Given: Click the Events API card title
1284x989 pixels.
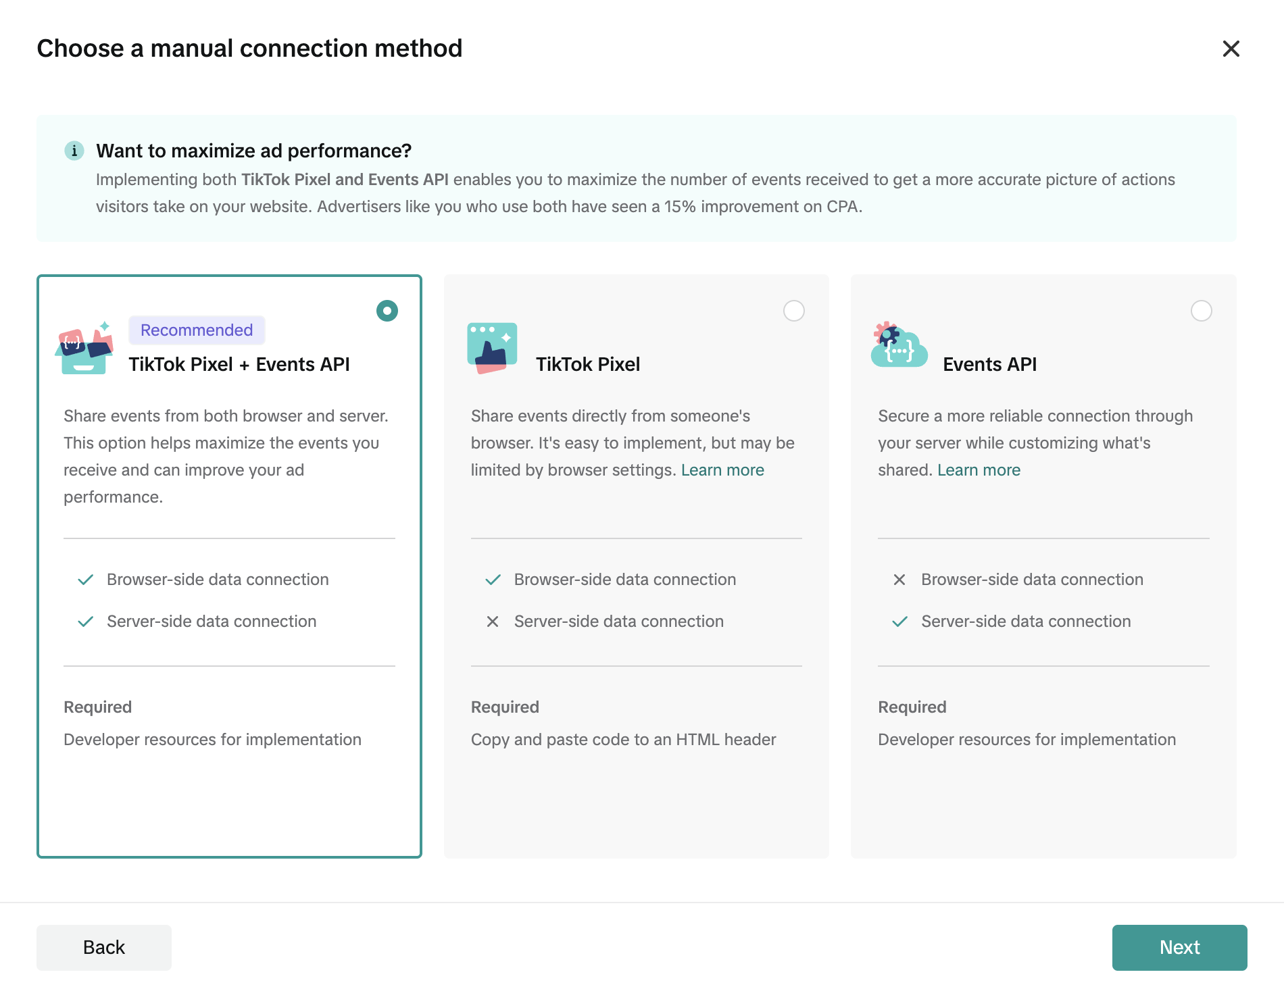Looking at the screenshot, I should click(989, 365).
